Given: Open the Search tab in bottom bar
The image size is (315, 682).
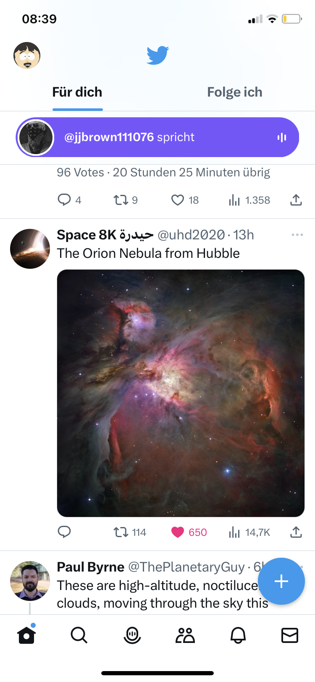Looking at the screenshot, I should coord(79,635).
